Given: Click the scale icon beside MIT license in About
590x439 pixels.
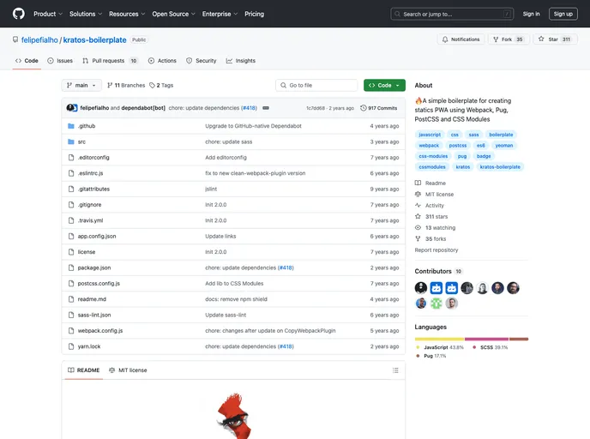Looking at the screenshot, I should tap(418, 194).
